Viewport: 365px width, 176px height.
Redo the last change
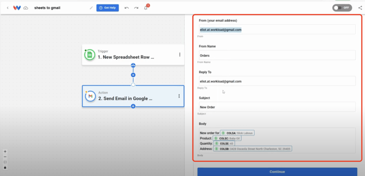pyautogui.click(x=136, y=8)
